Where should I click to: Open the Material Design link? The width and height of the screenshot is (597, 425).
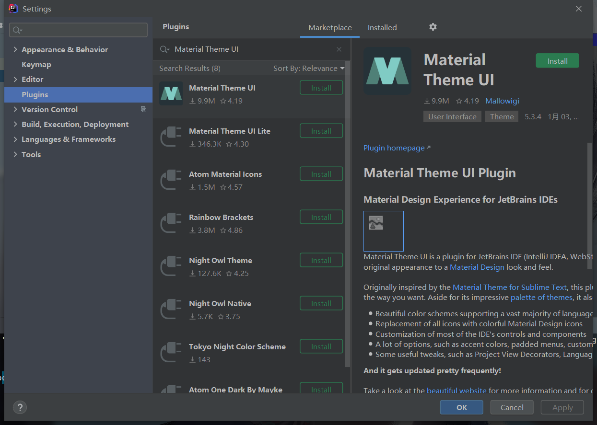(x=477, y=267)
